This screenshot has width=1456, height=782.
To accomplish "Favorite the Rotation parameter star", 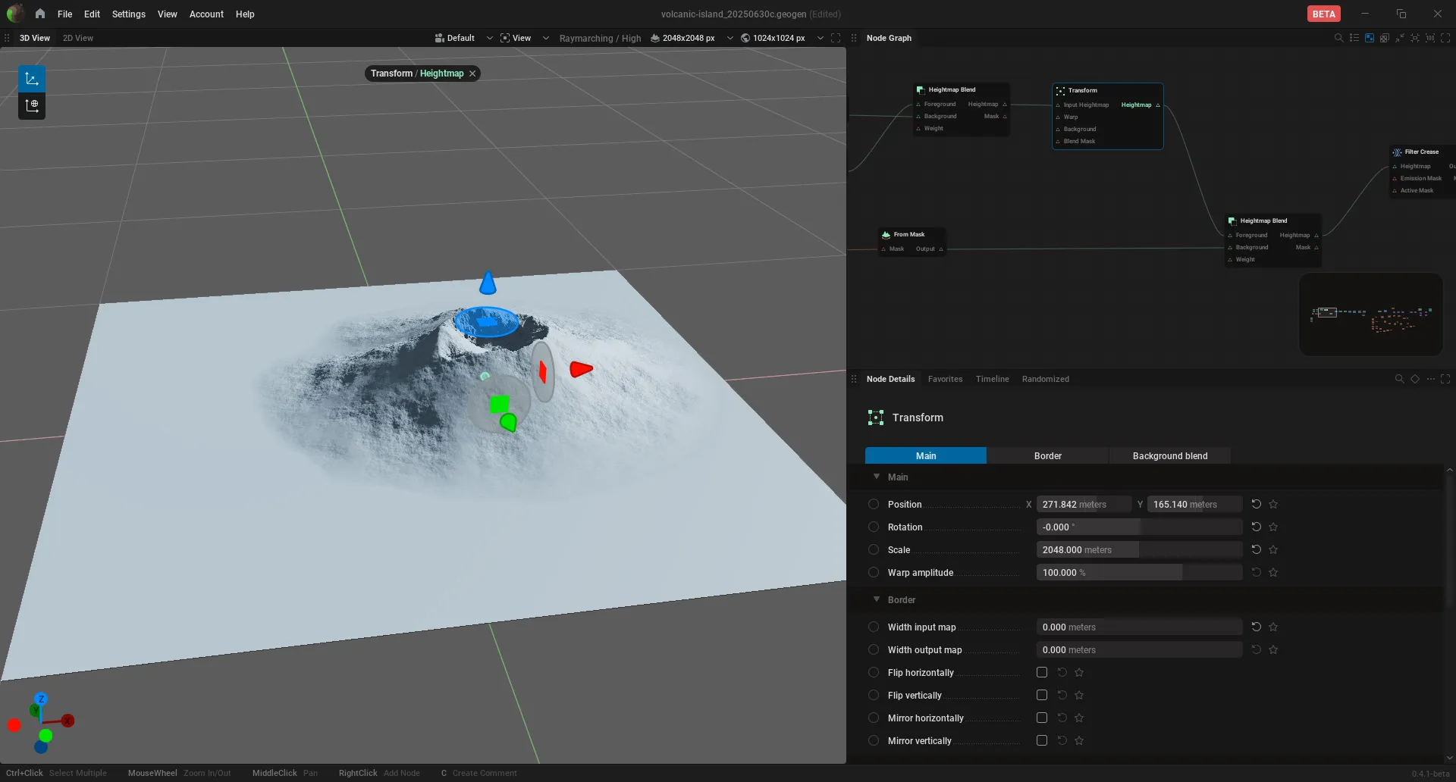I will pos(1273,527).
